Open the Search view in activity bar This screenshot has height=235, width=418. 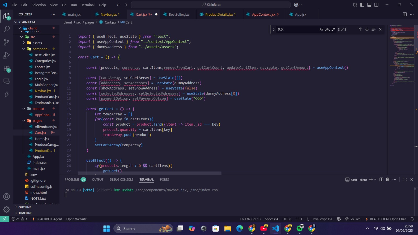[7, 29]
